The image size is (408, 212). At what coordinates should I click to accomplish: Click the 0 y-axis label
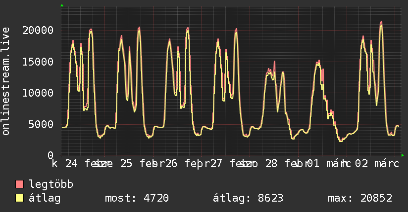[x=51, y=155]
